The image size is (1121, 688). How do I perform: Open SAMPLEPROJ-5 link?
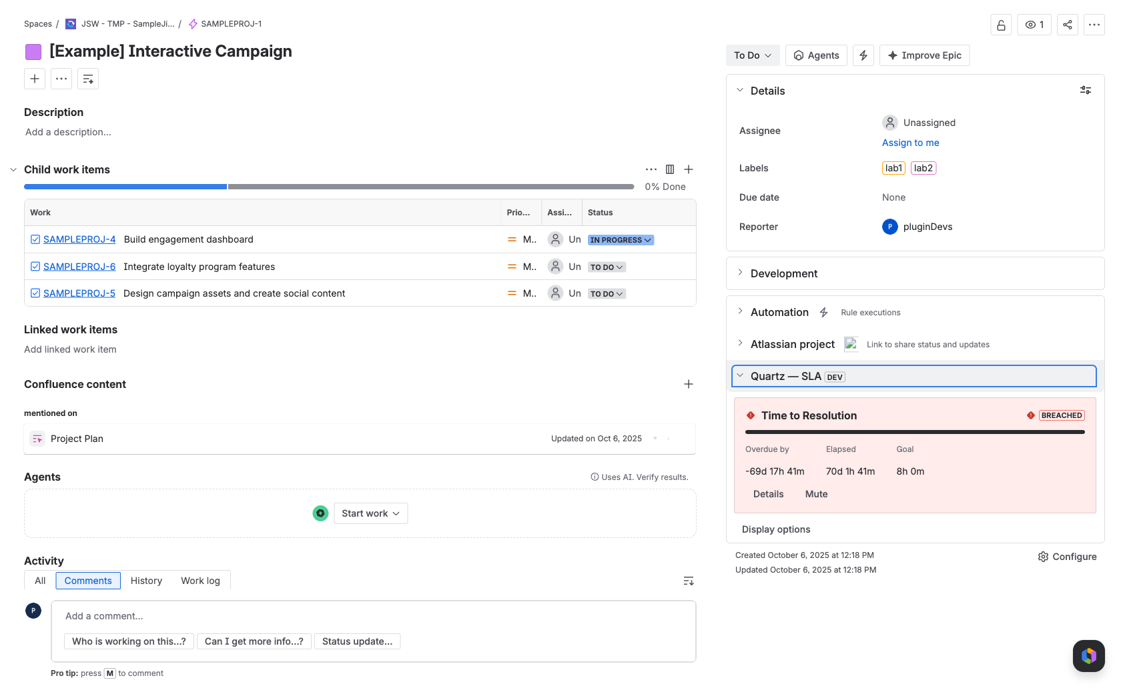pyautogui.click(x=79, y=293)
